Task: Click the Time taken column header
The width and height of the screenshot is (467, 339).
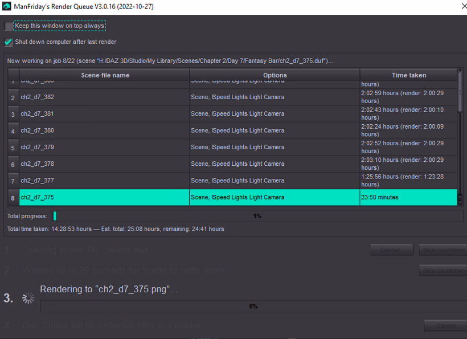Action: click(x=408, y=75)
